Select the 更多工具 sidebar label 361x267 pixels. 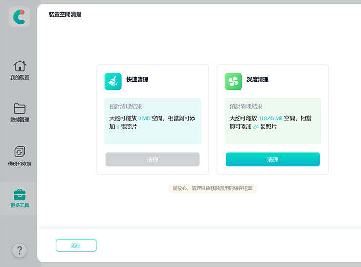[x=20, y=205]
